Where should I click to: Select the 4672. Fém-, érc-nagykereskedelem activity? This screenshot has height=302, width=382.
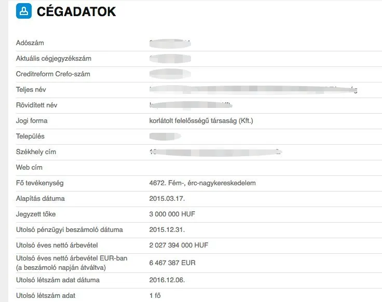pyautogui.click(x=202, y=183)
